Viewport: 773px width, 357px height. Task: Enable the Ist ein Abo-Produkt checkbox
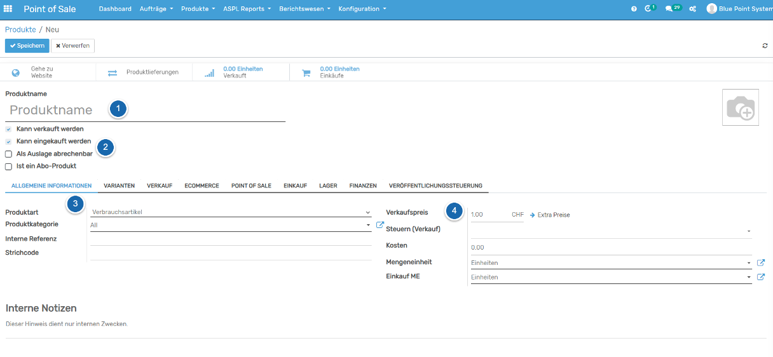tap(8, 166)
